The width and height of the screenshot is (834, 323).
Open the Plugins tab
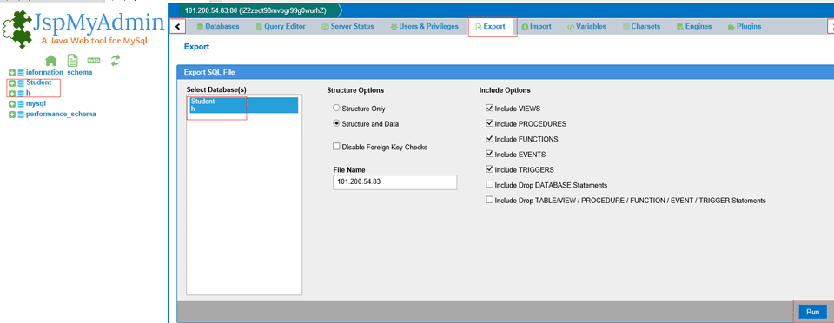(745, 27)
